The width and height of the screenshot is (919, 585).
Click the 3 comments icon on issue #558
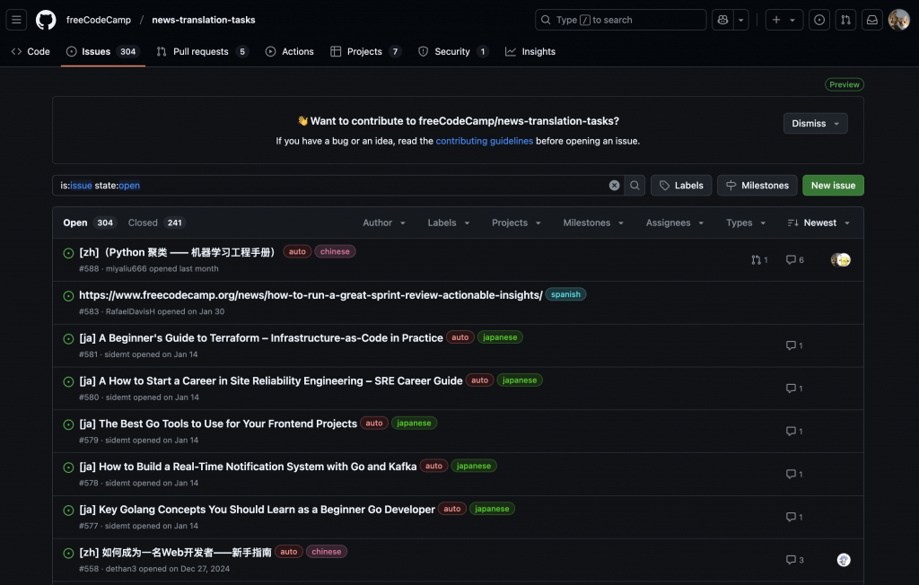[x=795, y=560]
